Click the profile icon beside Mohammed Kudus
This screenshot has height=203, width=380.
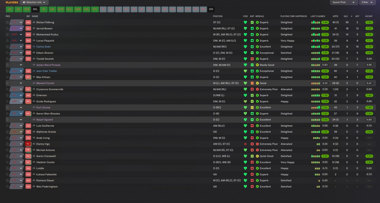pyautogui.click(x=34, y=35)
